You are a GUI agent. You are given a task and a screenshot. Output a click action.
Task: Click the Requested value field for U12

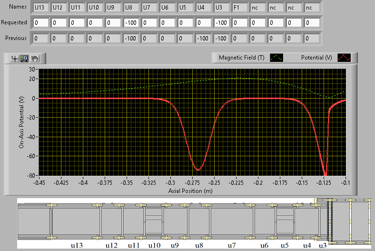[59, 23]
